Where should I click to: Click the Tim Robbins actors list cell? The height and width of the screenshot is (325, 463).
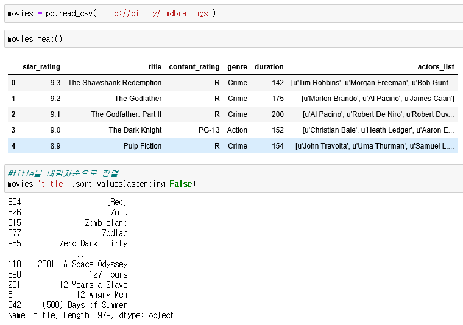click(373, 83)
